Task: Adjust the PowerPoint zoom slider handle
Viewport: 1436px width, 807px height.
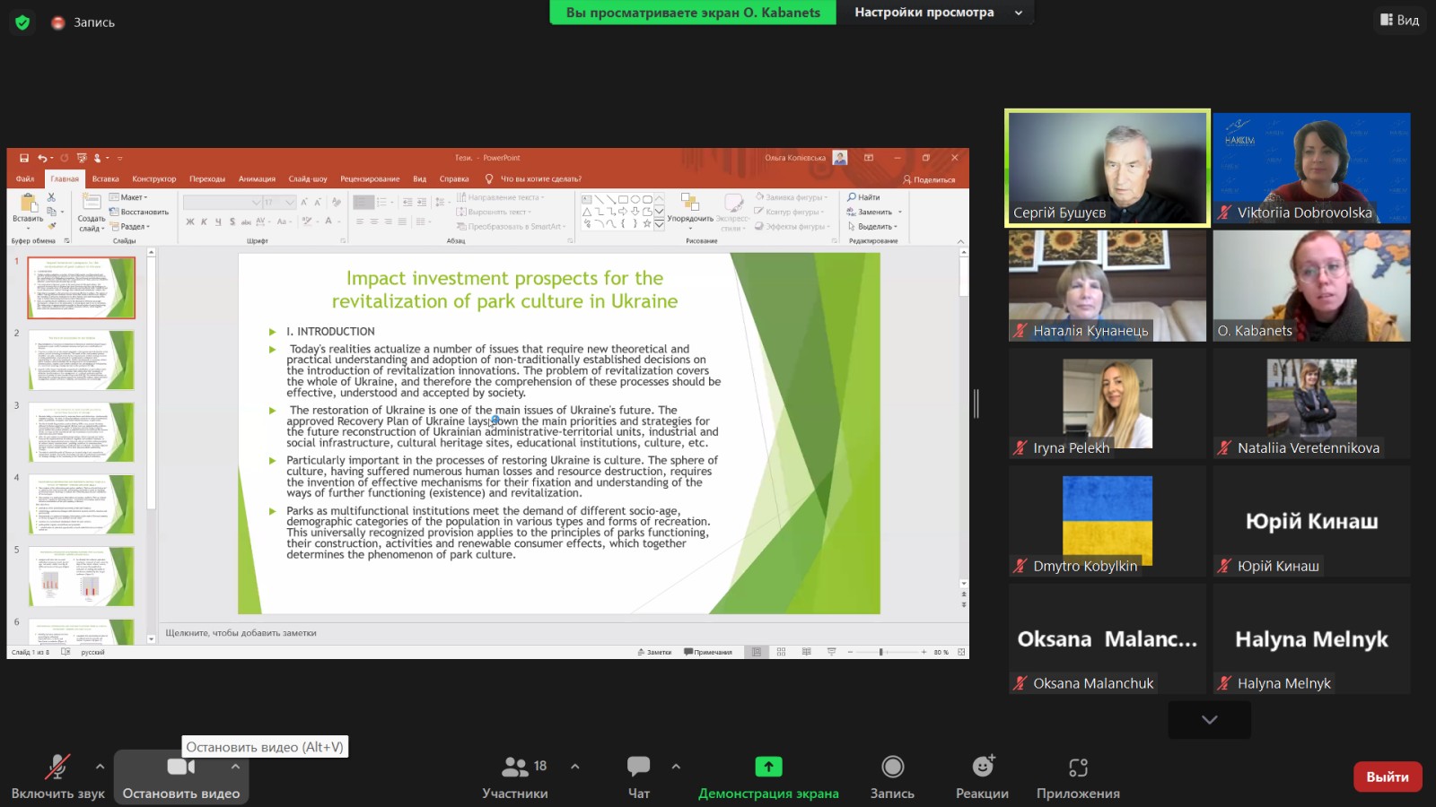Action: 880,652
